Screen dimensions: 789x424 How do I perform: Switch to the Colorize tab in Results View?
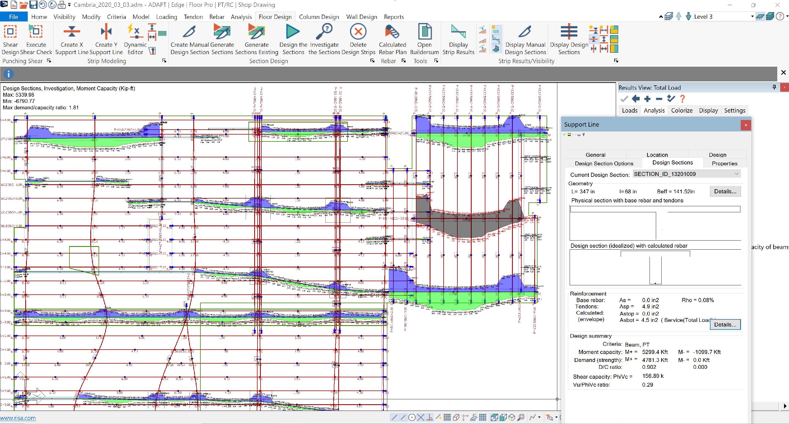pyautogui.click(x=681, y=110)
